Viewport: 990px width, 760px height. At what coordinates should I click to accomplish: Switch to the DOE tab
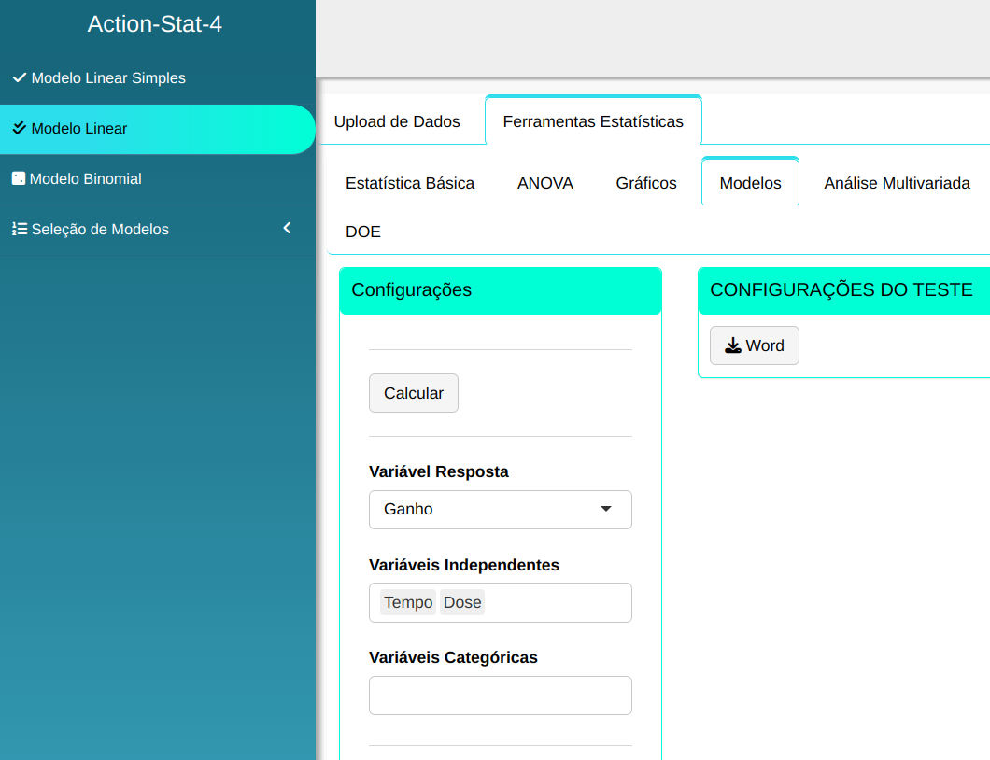click(x=363, y=232)
